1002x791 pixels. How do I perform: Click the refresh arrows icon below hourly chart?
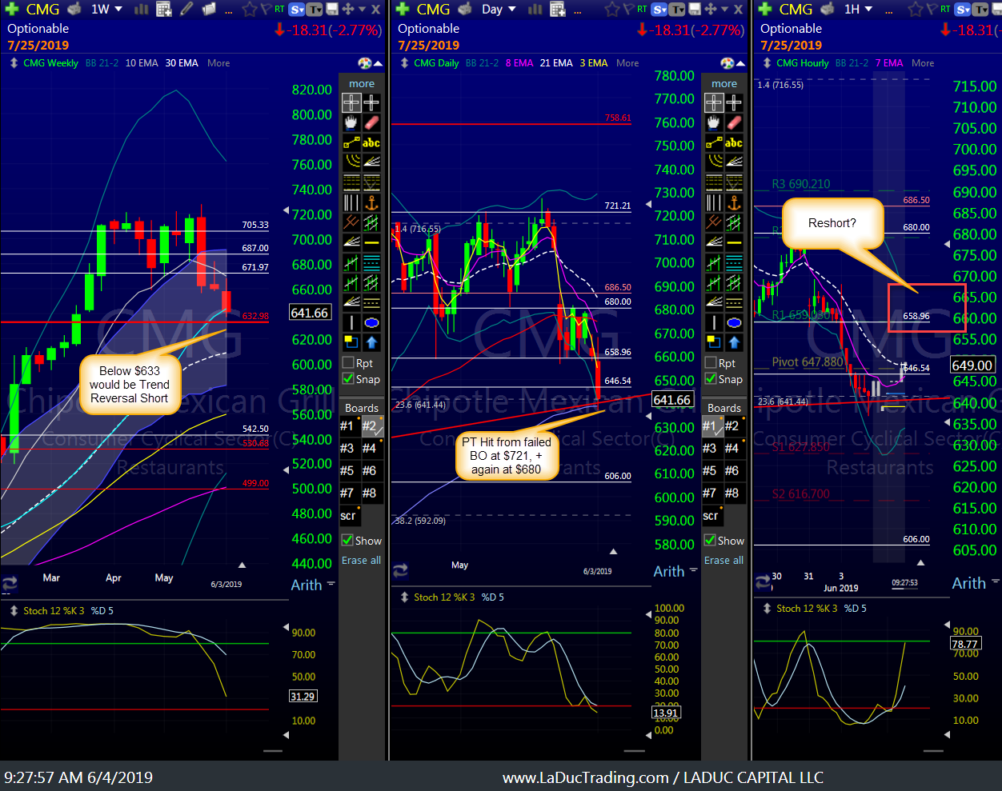click(763, 582)
